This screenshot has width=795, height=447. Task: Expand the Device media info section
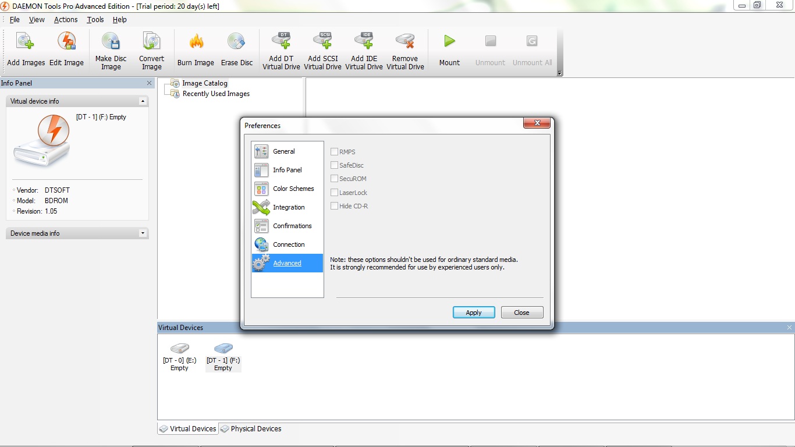(143, 233)
